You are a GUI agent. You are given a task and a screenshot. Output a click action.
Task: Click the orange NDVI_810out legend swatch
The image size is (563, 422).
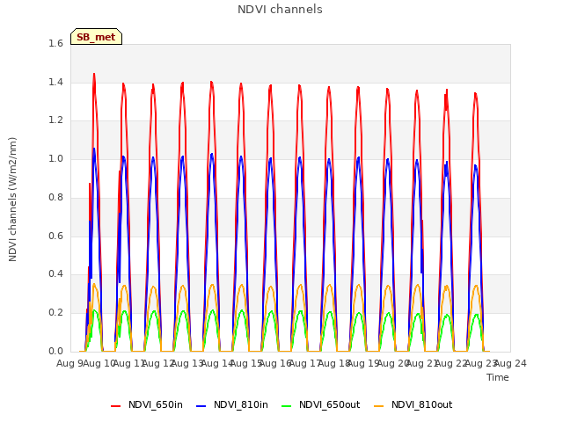point(379,406)
